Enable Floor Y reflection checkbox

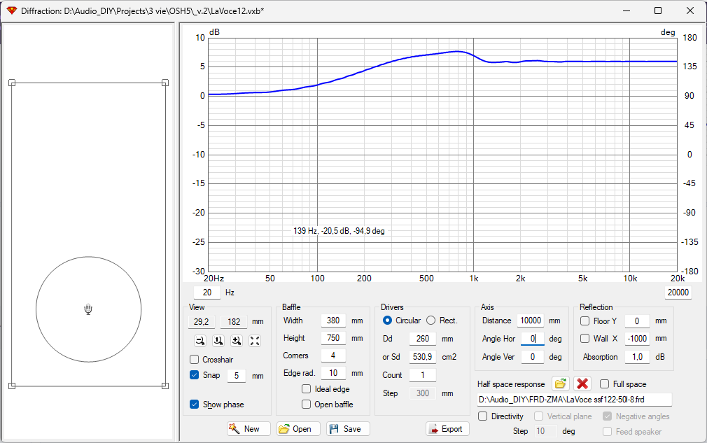(584, 321)
